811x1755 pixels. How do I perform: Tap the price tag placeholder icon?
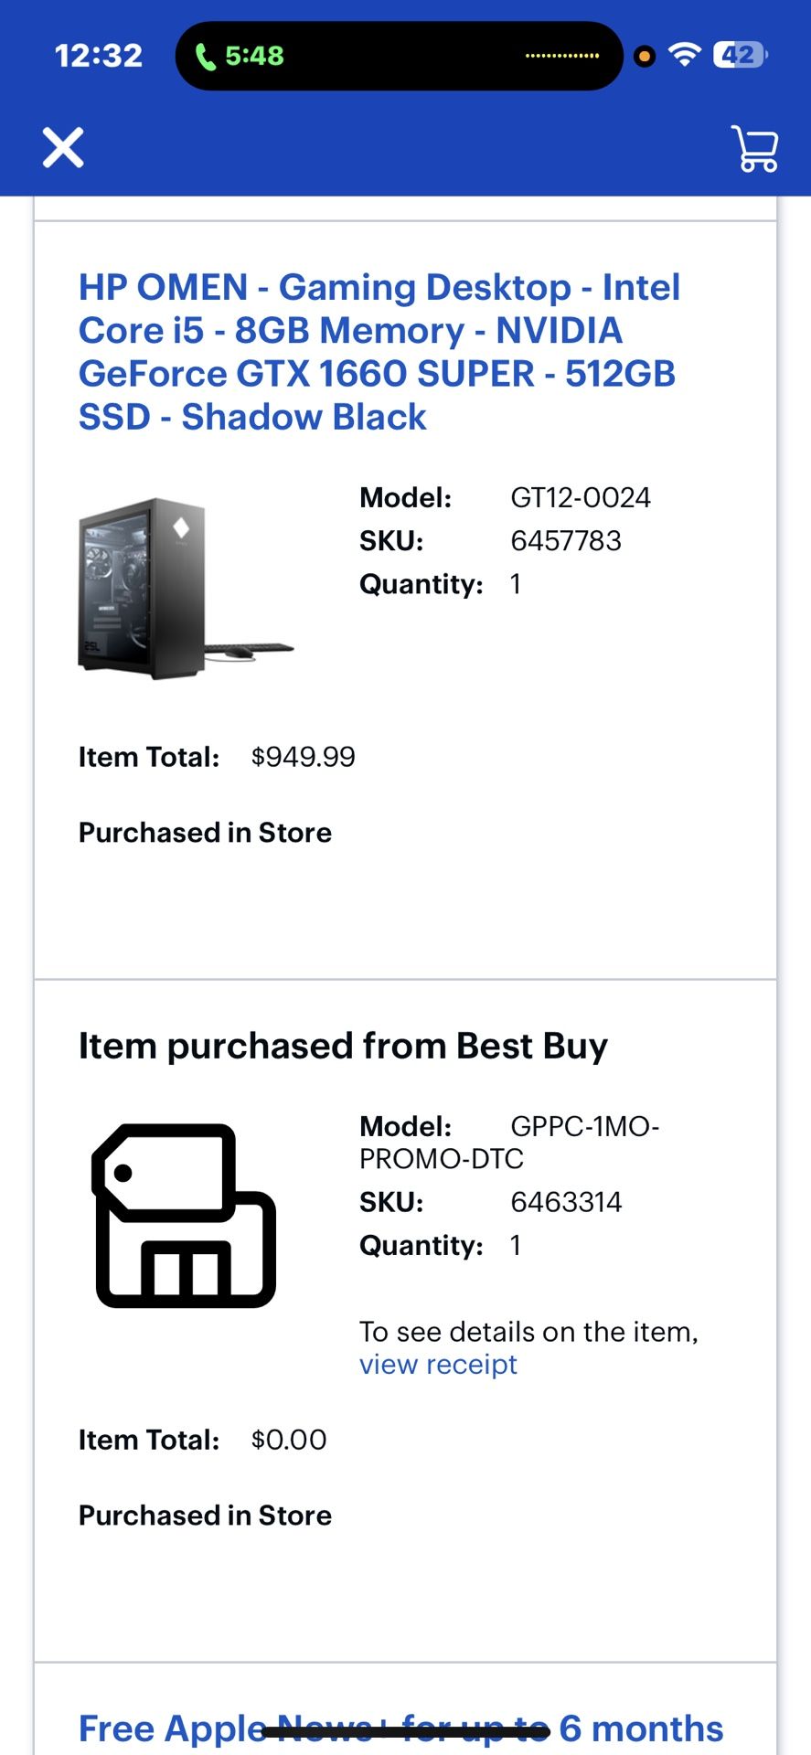coord(185,1215)
